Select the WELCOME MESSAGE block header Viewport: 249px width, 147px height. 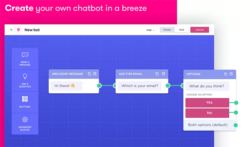point(74,74)
